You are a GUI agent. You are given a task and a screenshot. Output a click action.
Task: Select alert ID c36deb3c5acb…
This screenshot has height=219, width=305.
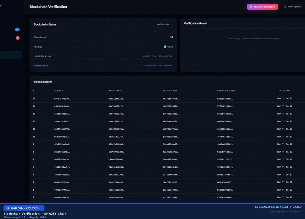pyautogui.click(x=62, y=106)
